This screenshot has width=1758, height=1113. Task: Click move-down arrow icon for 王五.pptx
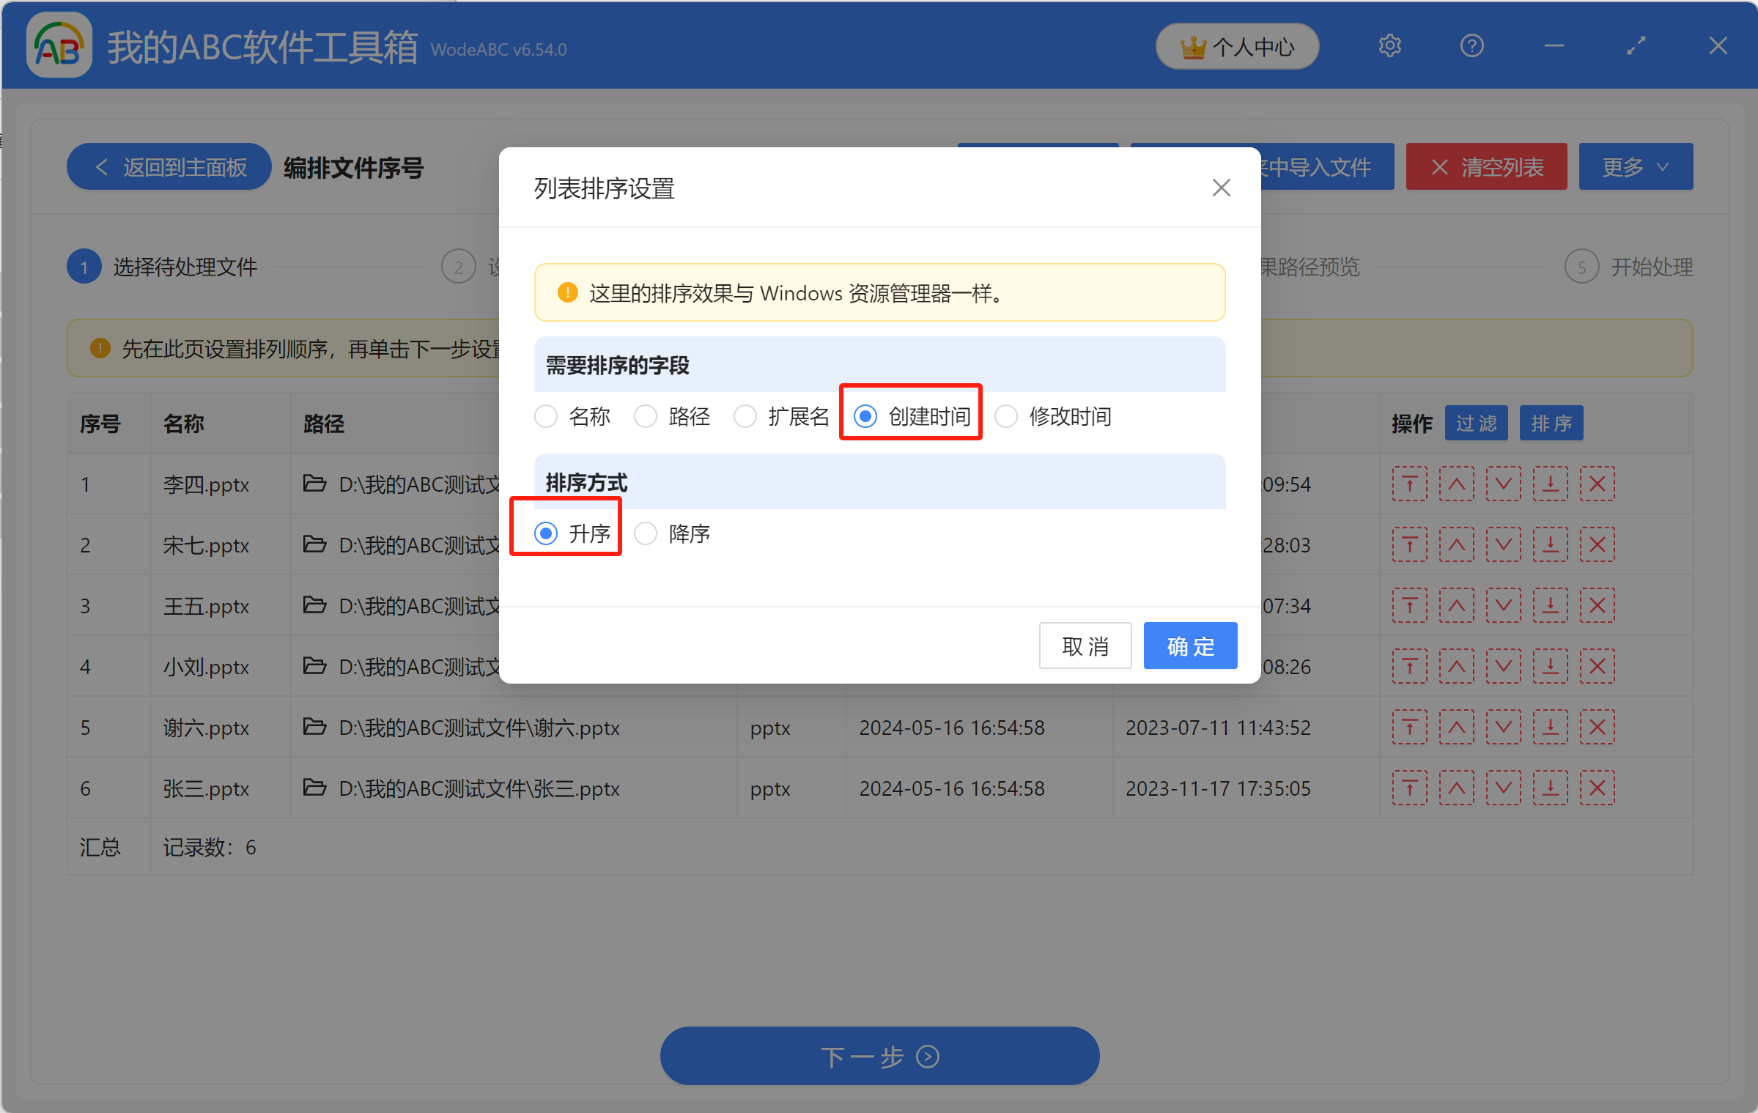point(1503,606)
